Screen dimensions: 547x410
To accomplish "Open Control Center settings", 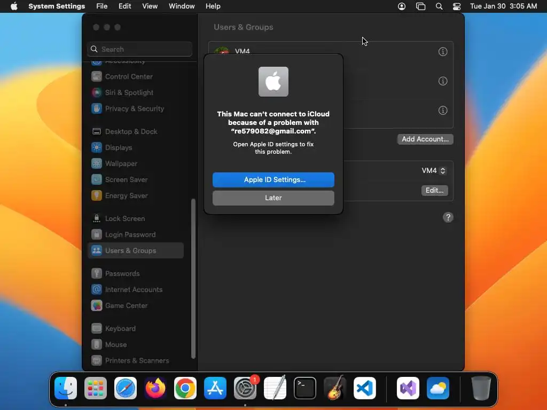I will pos(136,76).
